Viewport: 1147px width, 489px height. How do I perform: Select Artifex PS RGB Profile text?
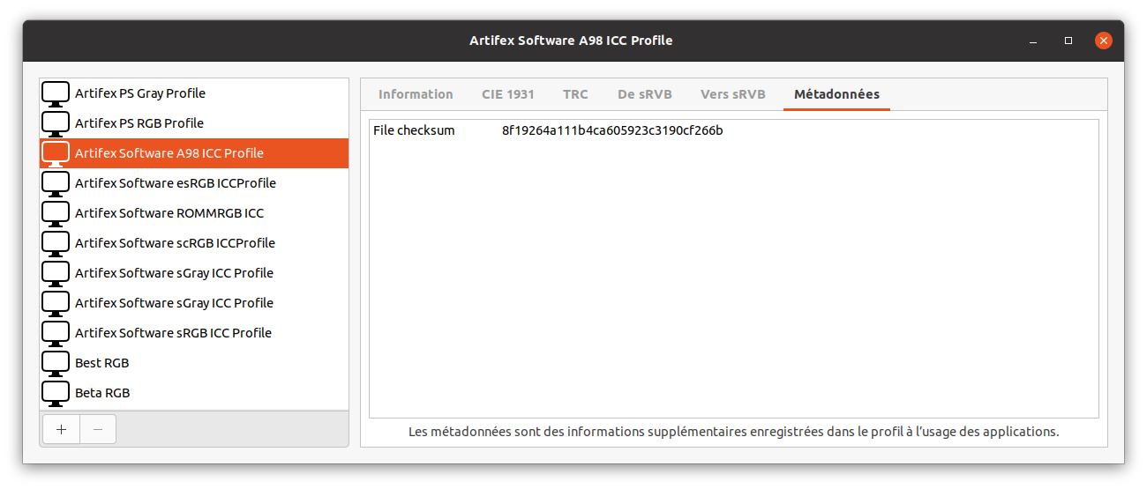(139, 123)
